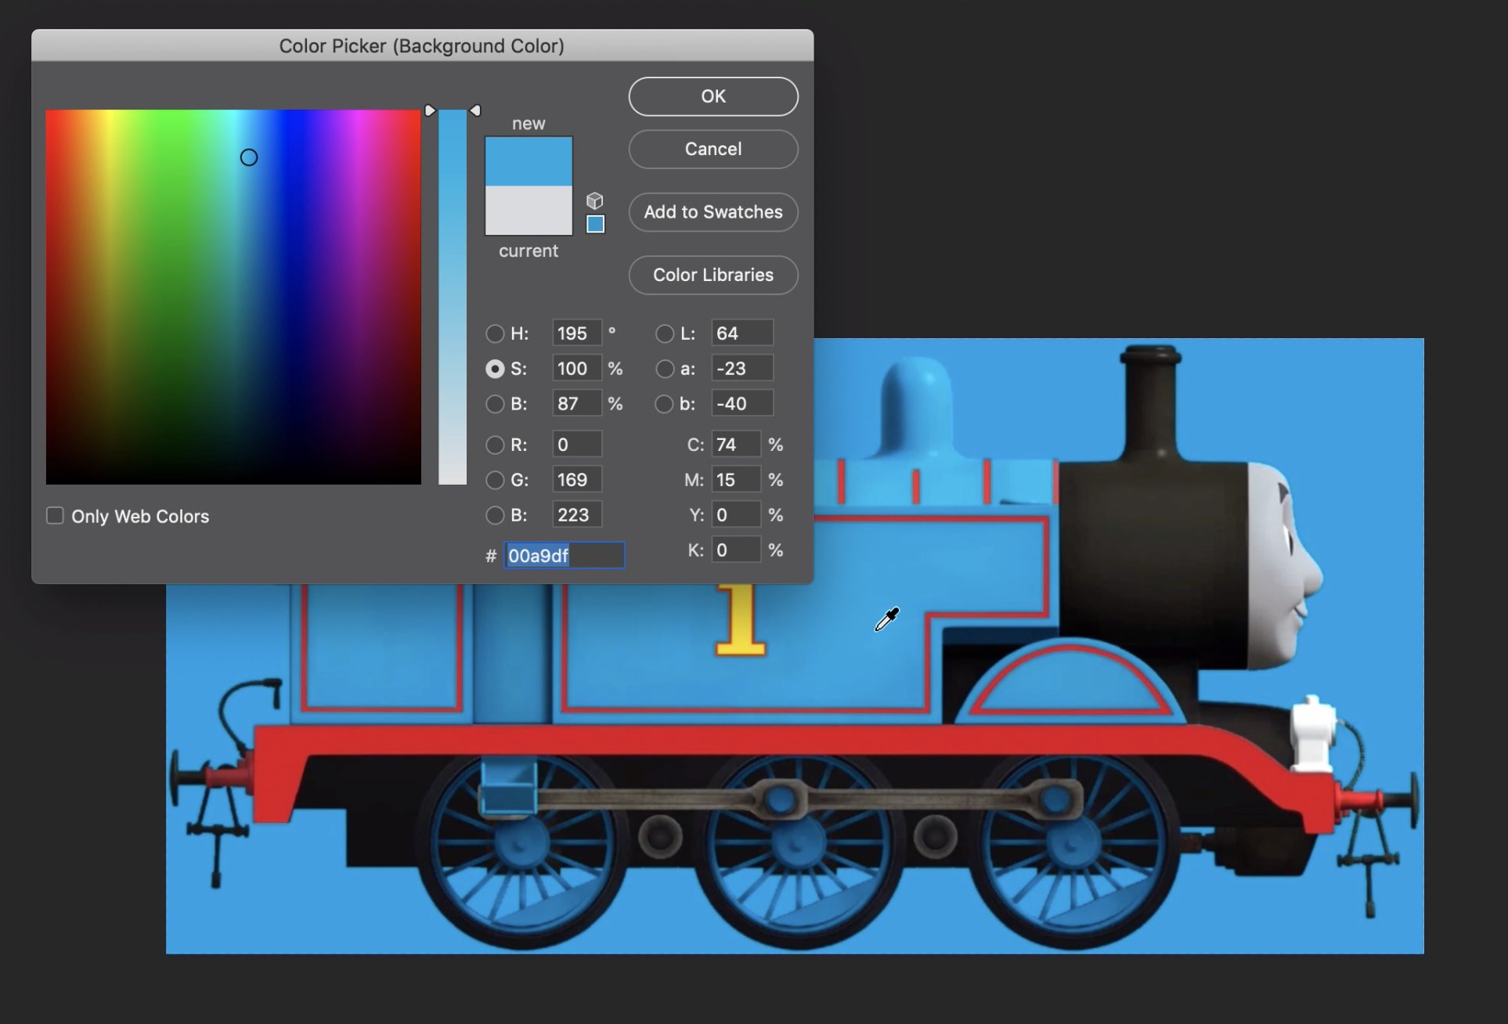
Task: Click the circular marker in the color field
Action: click(249, 157)
